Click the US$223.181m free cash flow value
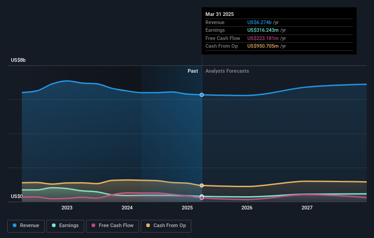The height and width of the screenshot is (238, 374). click(x=263, y=38)
